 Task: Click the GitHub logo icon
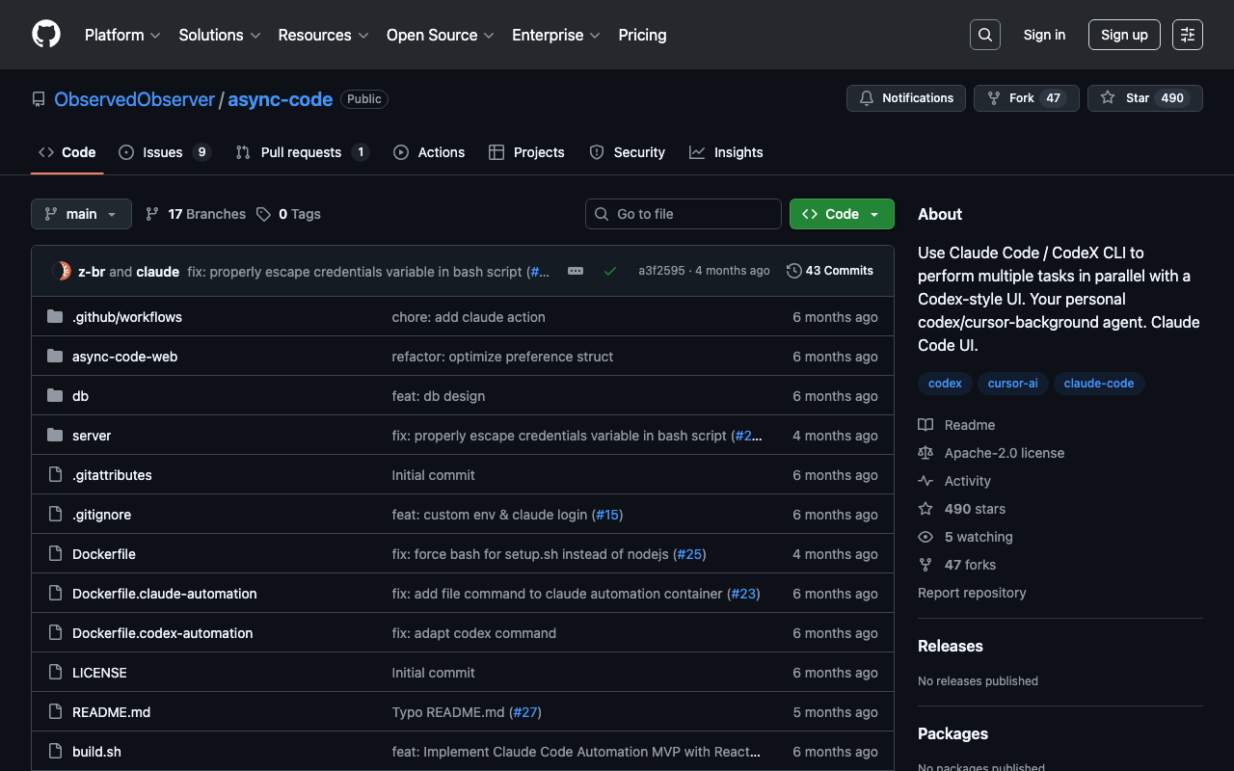point(46,35)
